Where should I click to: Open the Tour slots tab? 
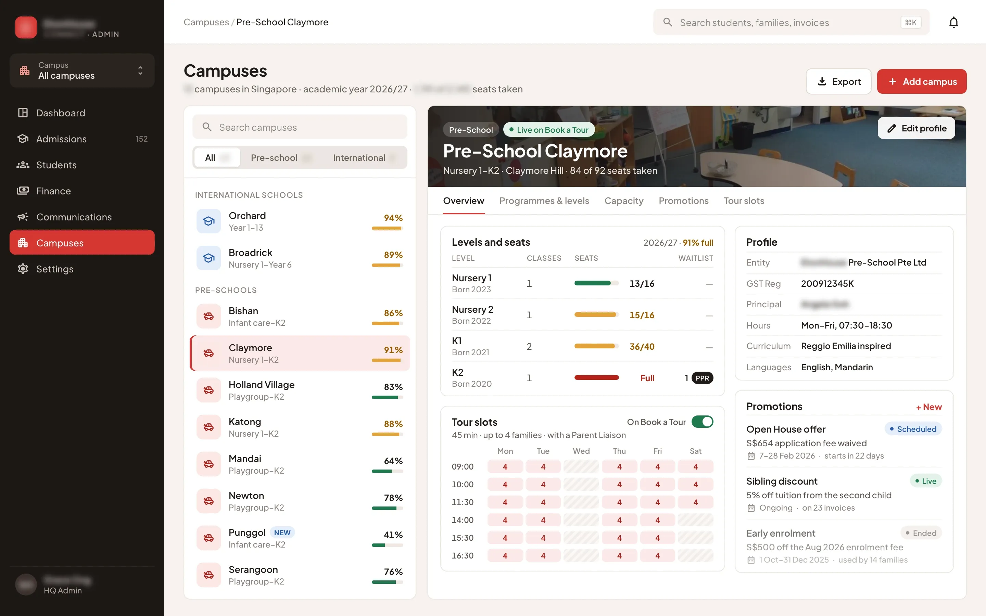(x=744, y=201)
